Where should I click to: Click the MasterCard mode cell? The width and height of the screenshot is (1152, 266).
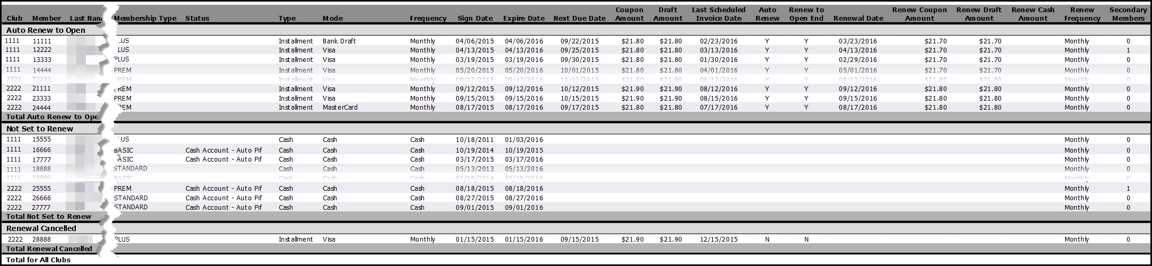click(340, 108)
